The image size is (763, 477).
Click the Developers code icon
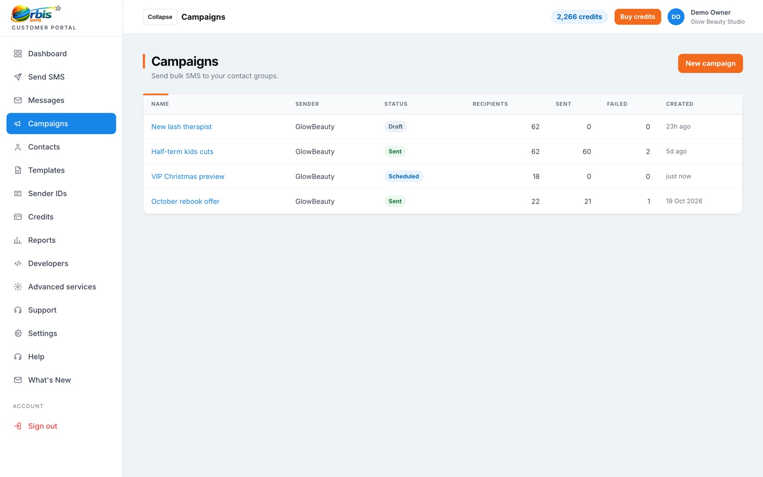18,264
